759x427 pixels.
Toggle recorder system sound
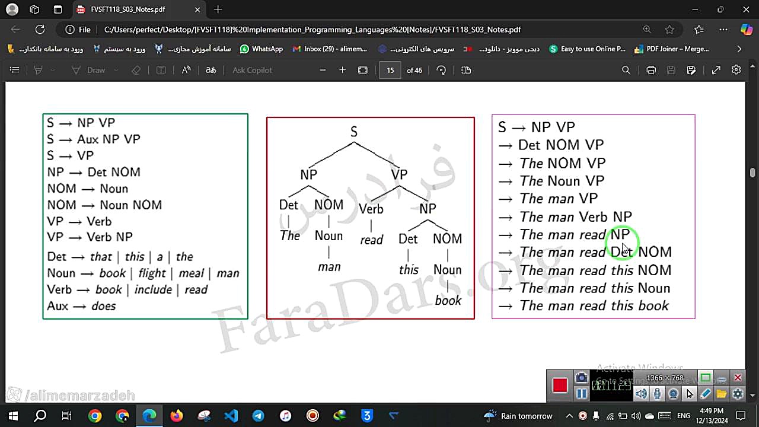click(641, 394)
